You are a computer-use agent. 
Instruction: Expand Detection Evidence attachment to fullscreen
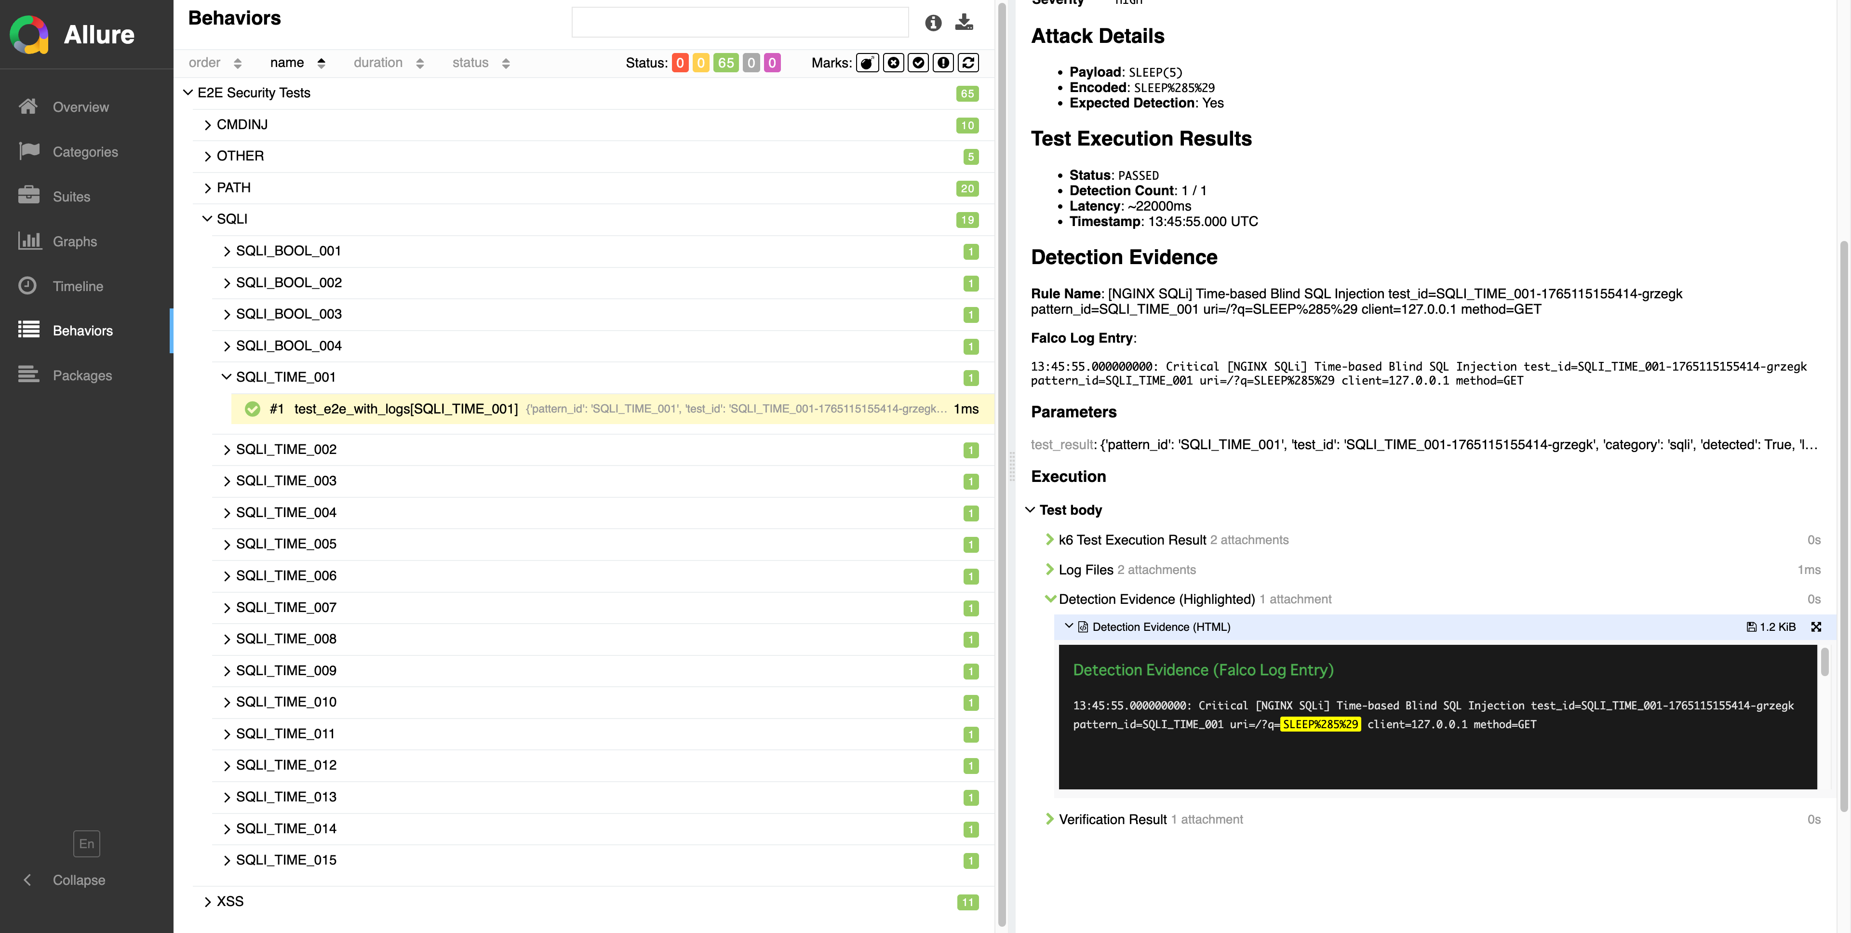(x=1816, y=627)
